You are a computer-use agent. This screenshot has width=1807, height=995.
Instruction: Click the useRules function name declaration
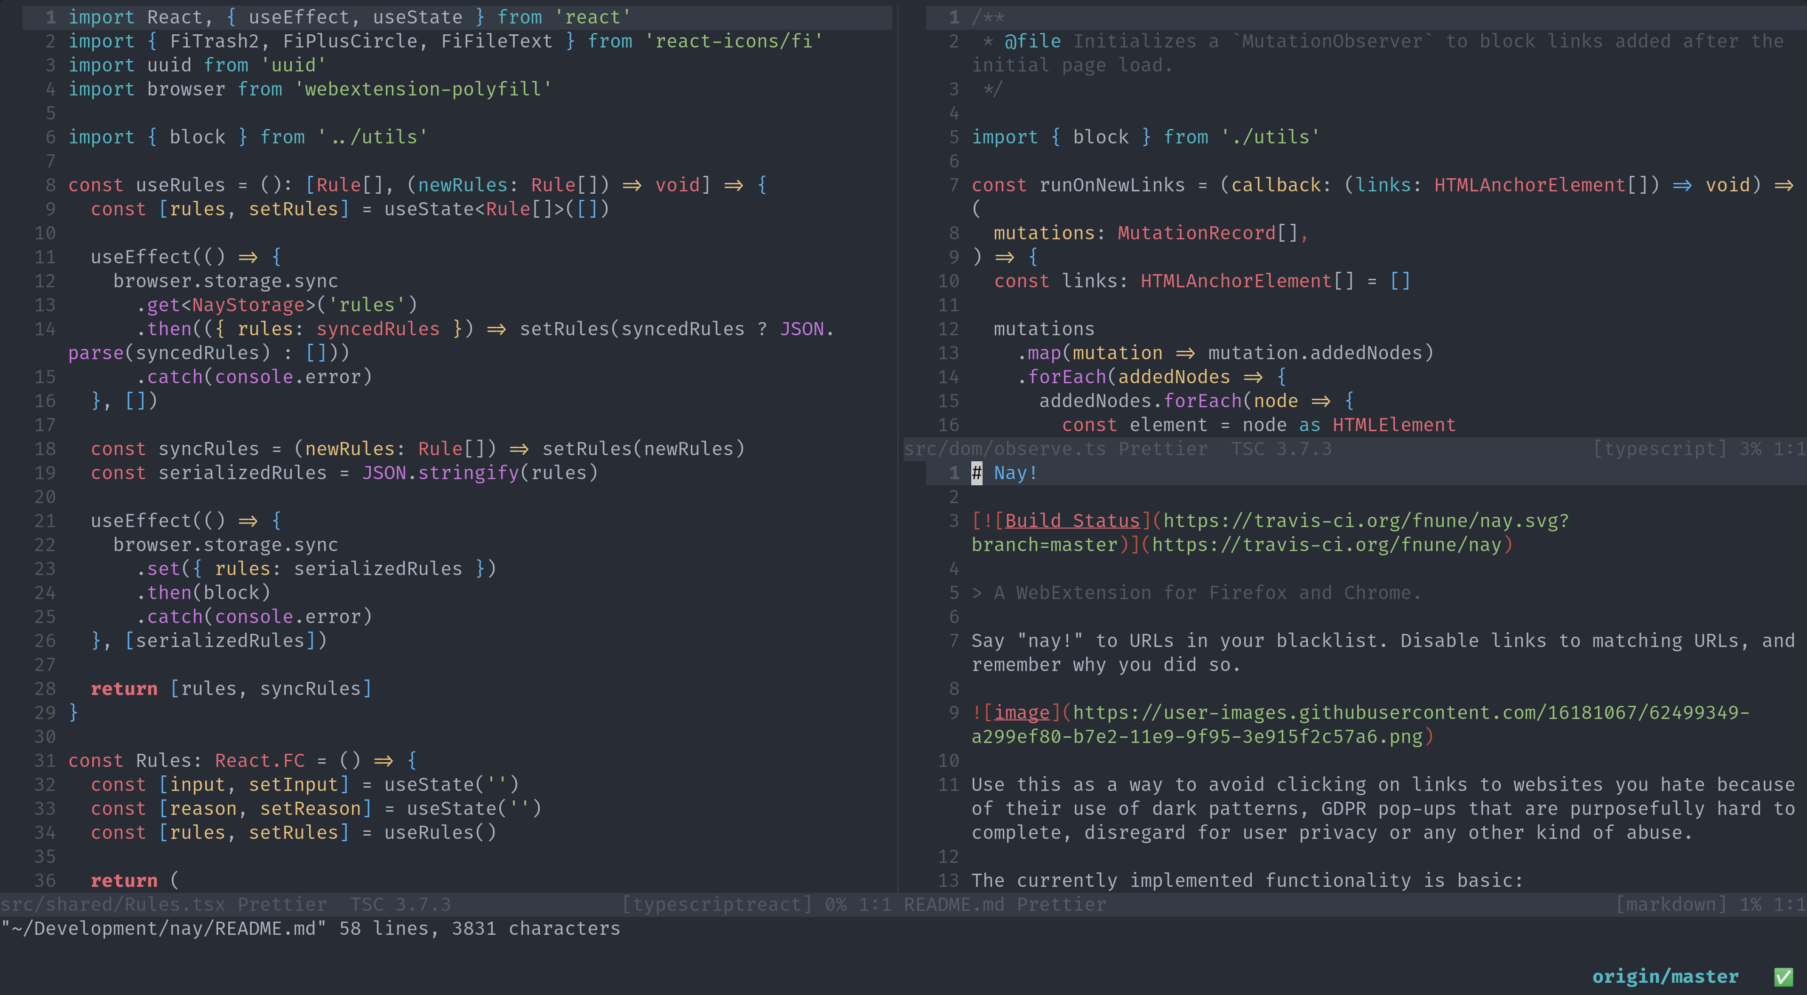[180, 185]
